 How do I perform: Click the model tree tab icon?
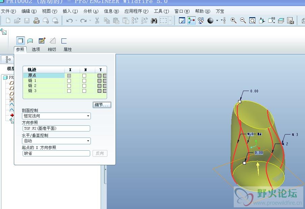tap(8, 59)
